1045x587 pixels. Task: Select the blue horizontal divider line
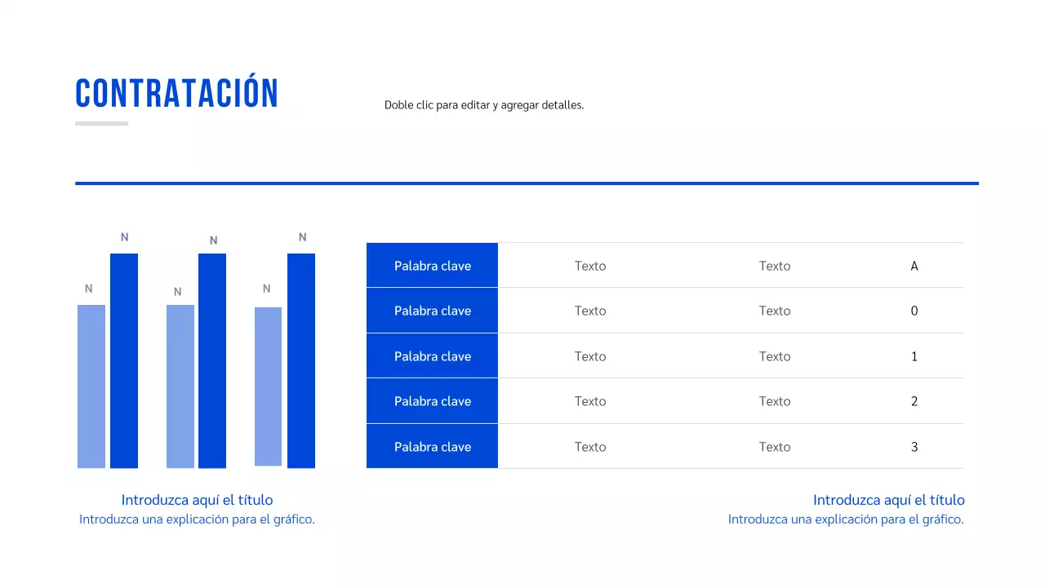pyautogui.click(x=527, y=183)
